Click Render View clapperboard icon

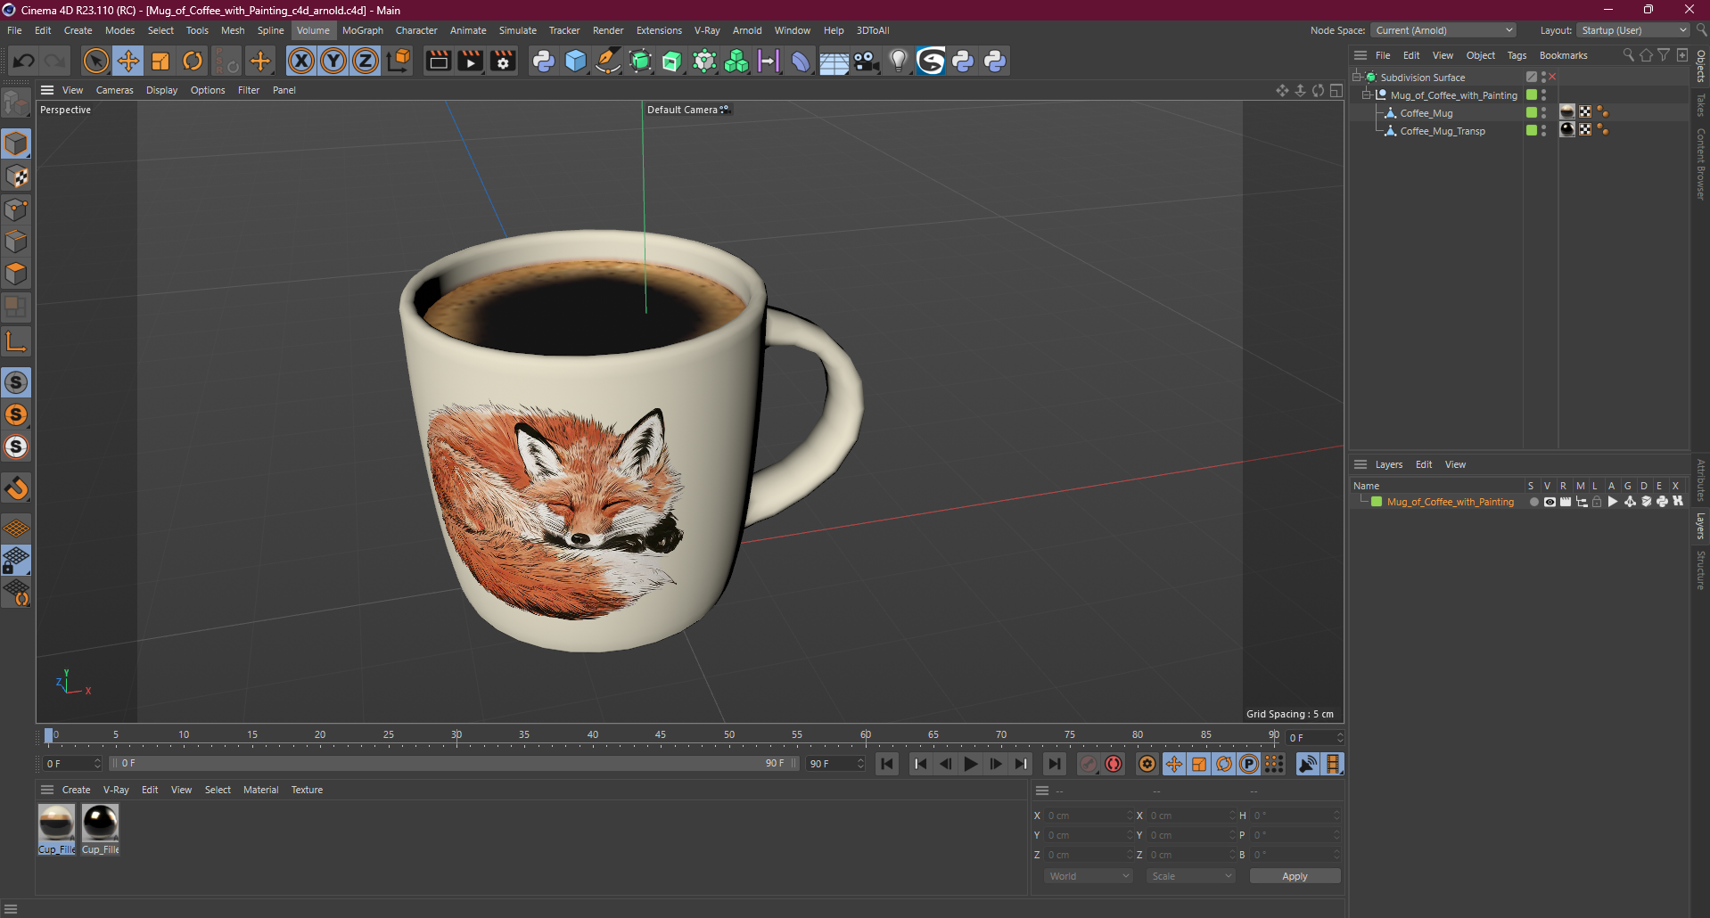pos(438,61)
